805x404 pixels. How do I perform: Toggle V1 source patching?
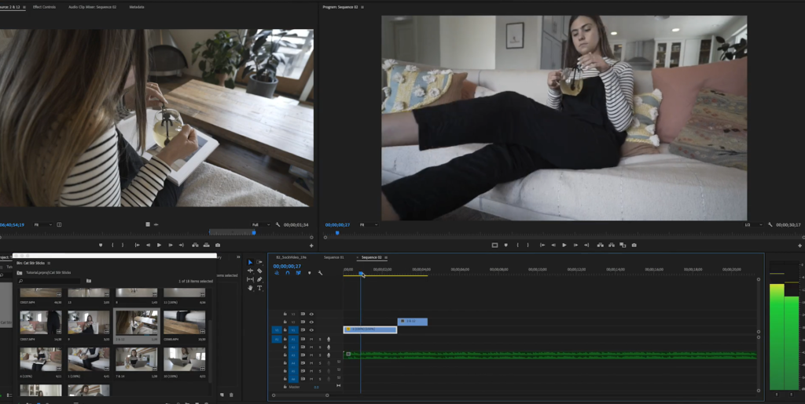[276, 330]
